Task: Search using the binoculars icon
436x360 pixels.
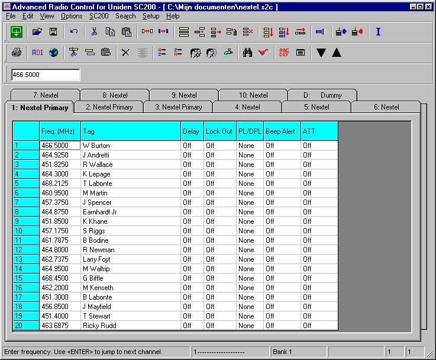Action: [247, 52]
